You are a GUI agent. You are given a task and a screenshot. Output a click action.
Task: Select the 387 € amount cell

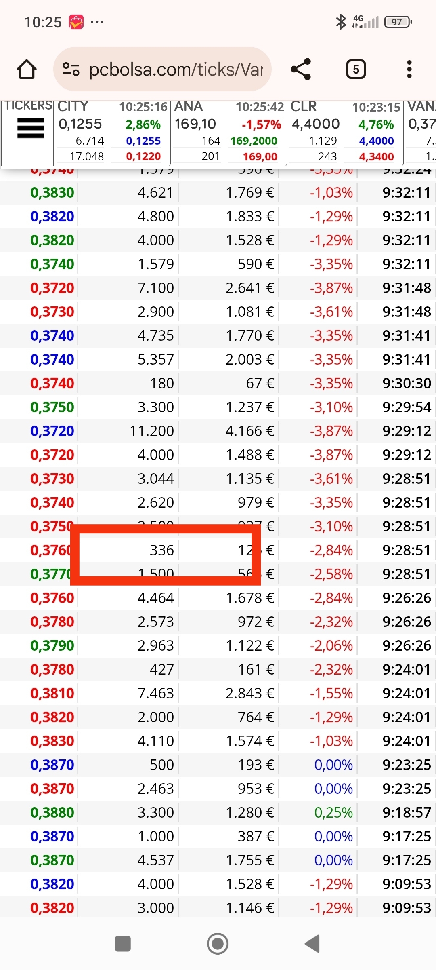tap(256, 837)
